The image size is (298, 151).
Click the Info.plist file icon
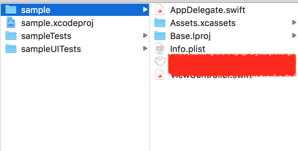[160, 48]
